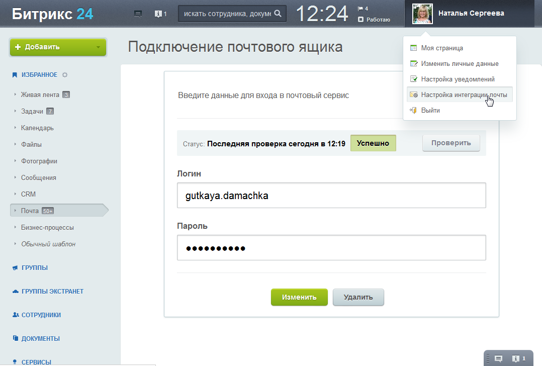Click the megaphone icon beside ГРУППЫ
The height and width of the screenshot is (366, 542).
pos(15,268)
